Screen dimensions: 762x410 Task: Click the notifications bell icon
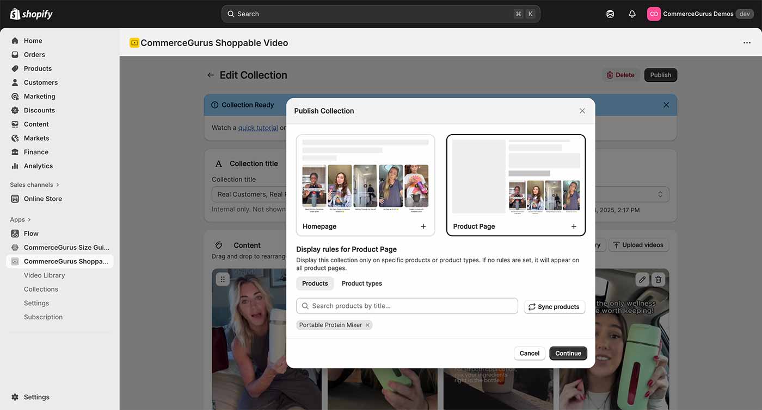click(632, 14)
